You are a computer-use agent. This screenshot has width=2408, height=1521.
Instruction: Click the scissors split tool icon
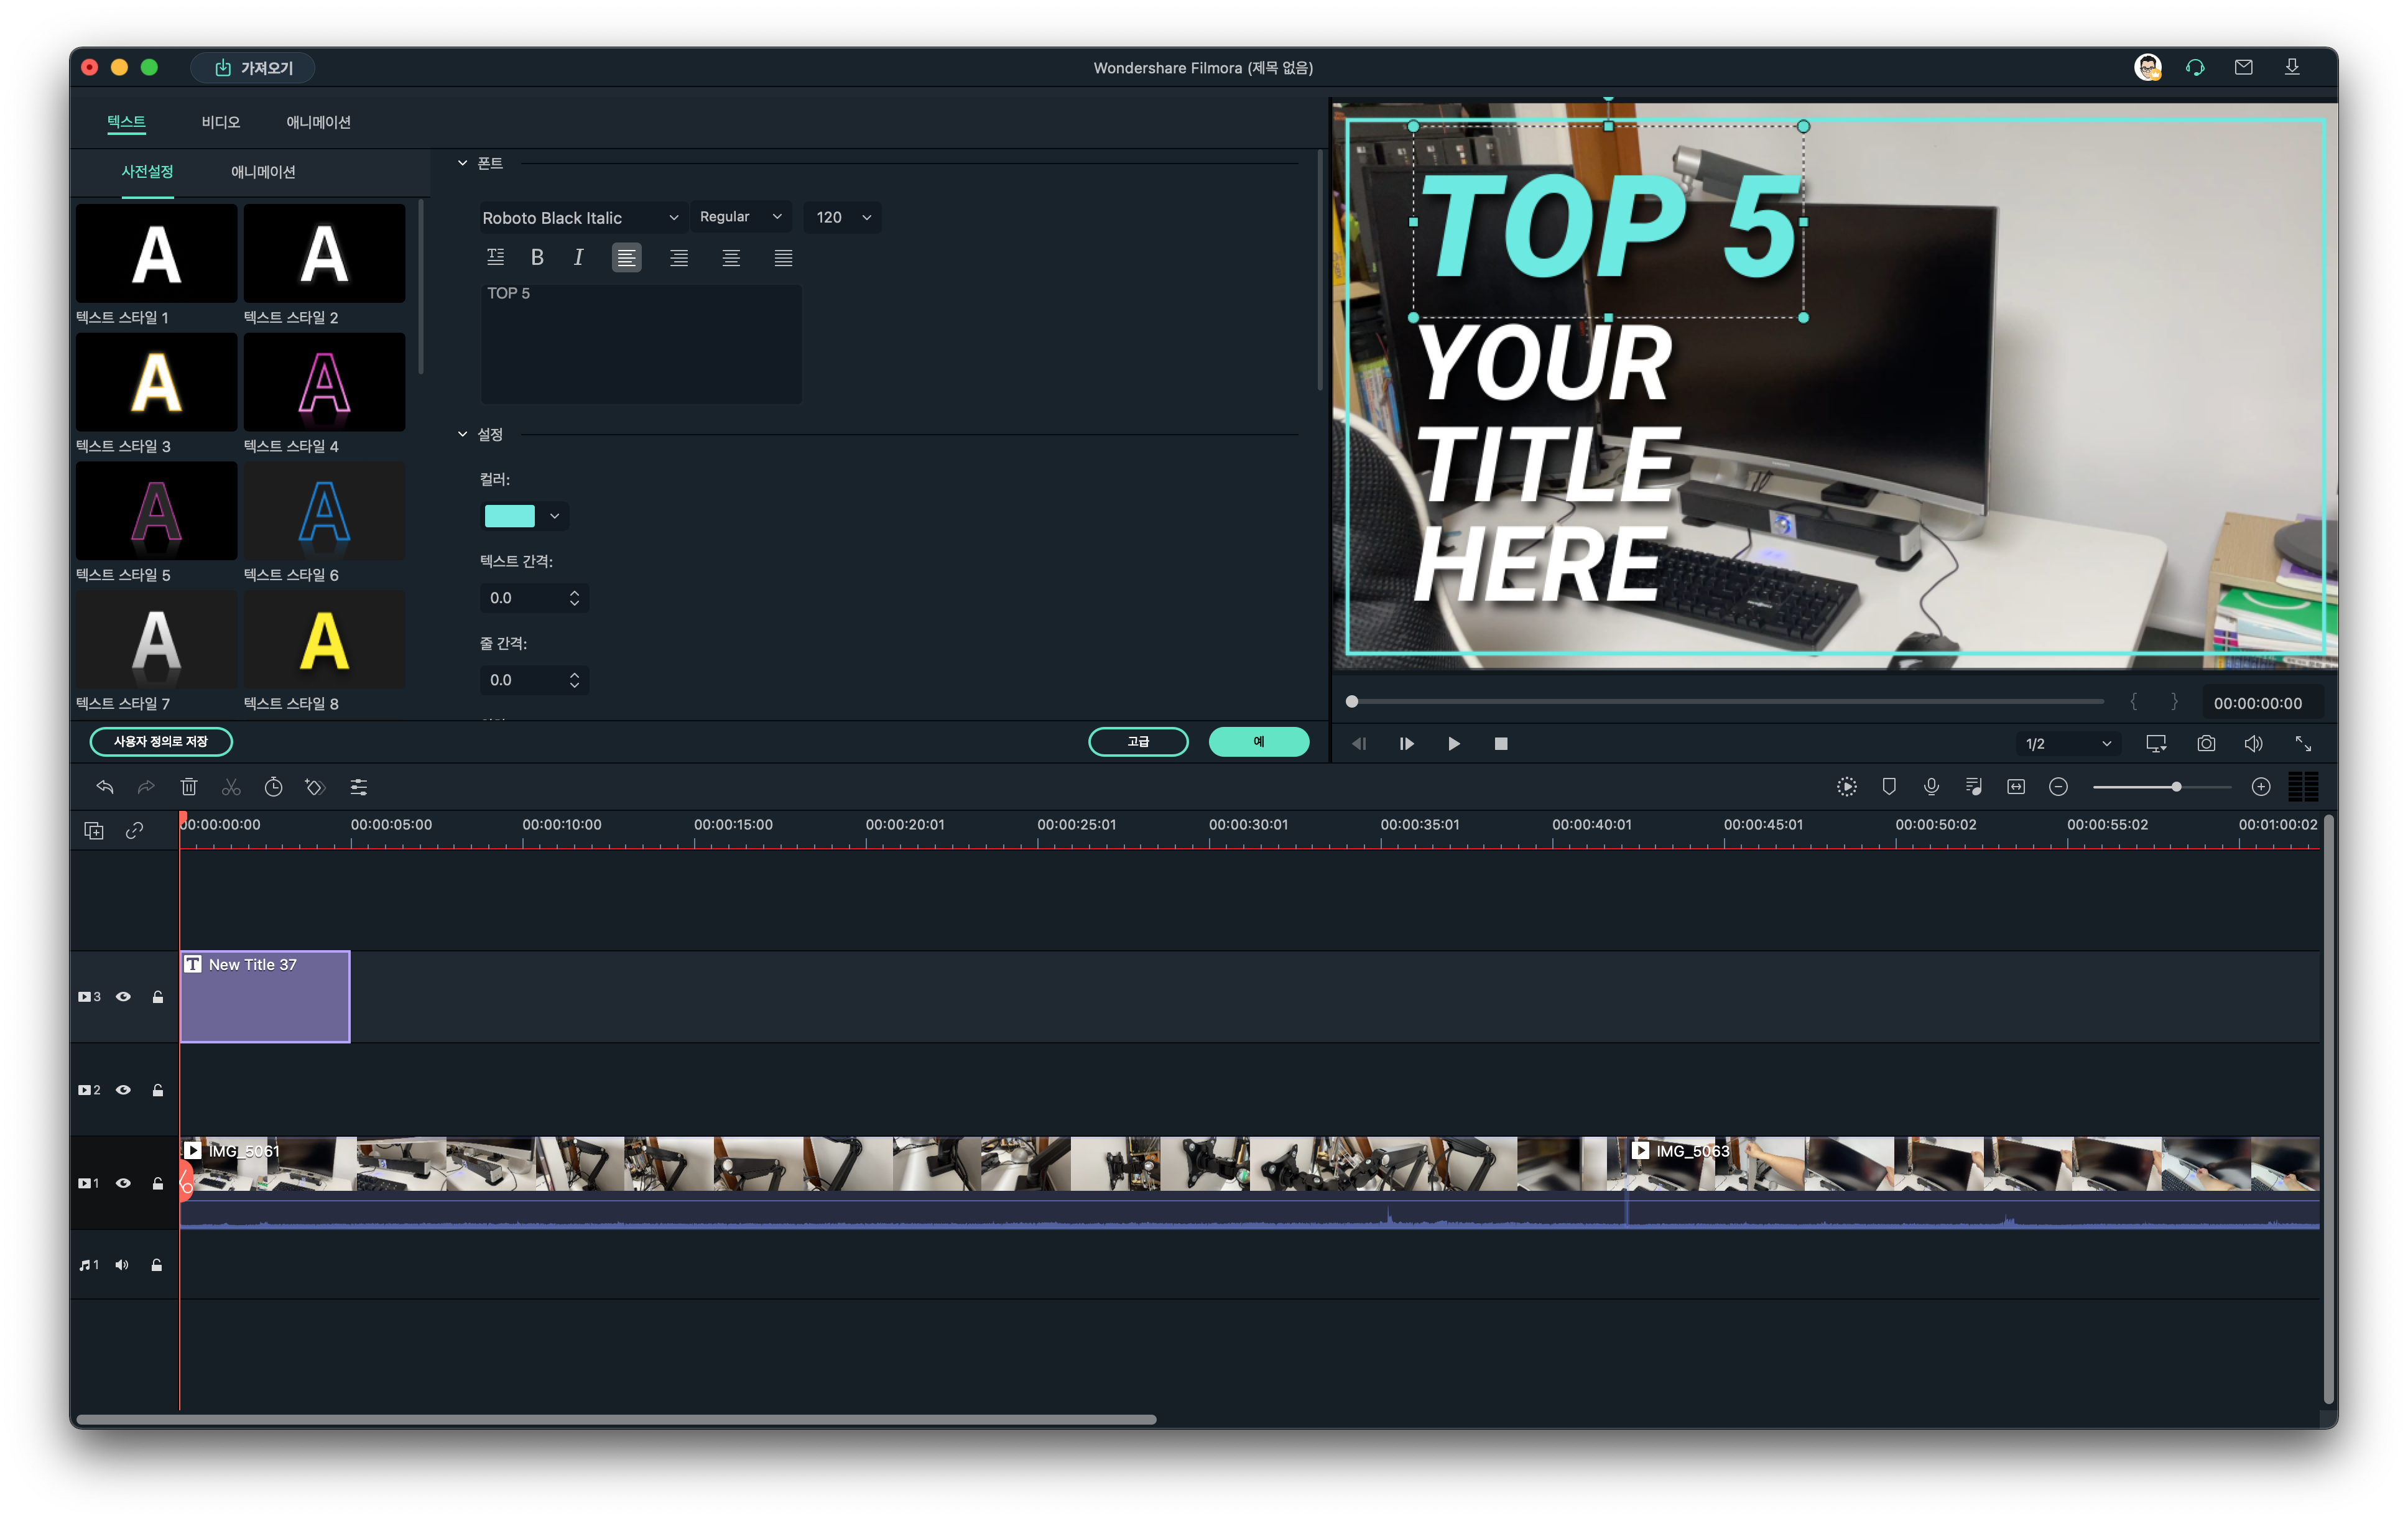coord(231,787)
